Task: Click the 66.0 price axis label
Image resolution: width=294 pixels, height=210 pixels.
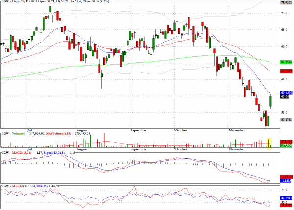Action: pos(284,46)
